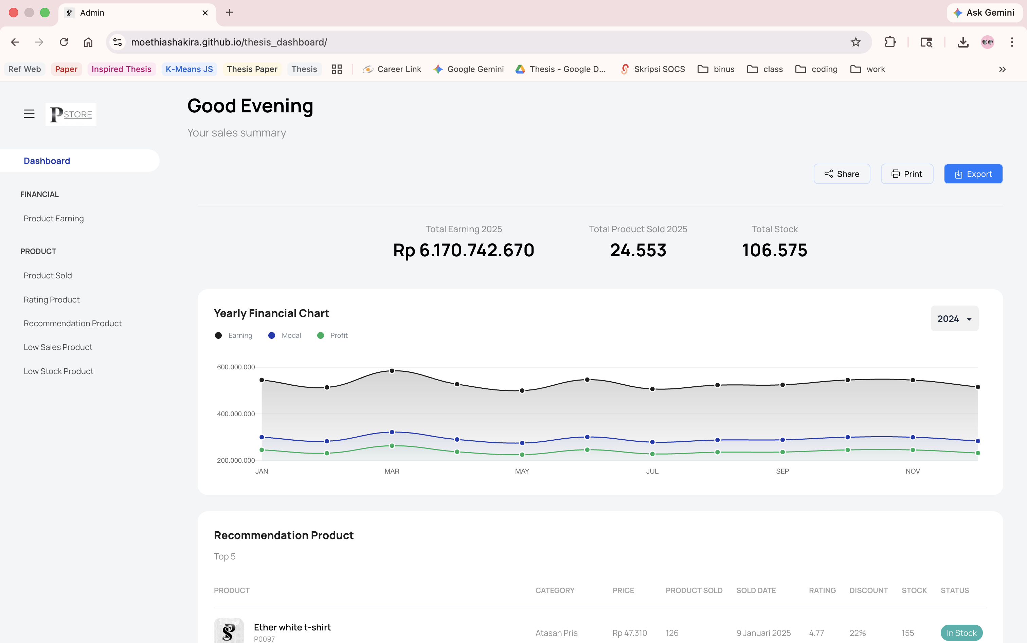This screenshot has height=643, width=1027.
Task: Open the coding bookmarks folder
Action: [816, 69]
